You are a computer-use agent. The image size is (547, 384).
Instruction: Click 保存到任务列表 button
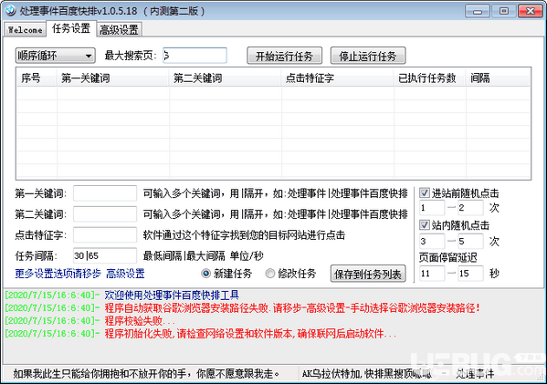(368, 274)
